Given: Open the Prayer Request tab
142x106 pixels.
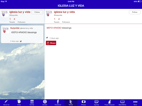Looking at the screenshot, I should pyautogui.click(x=110, y=103).
